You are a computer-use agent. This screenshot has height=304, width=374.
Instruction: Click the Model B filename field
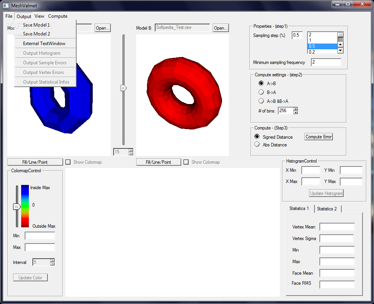[182, 27]
